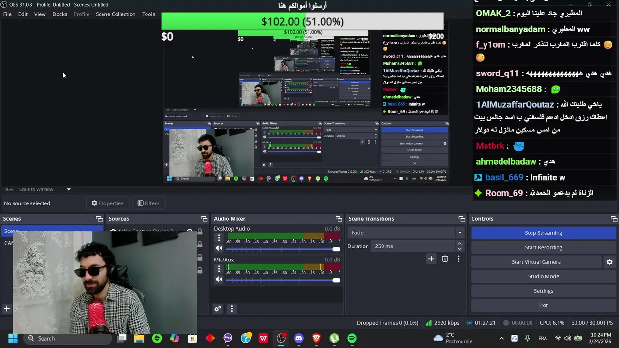Add a new transition with plus icon

pyautogui.click(x=431, y=259)
